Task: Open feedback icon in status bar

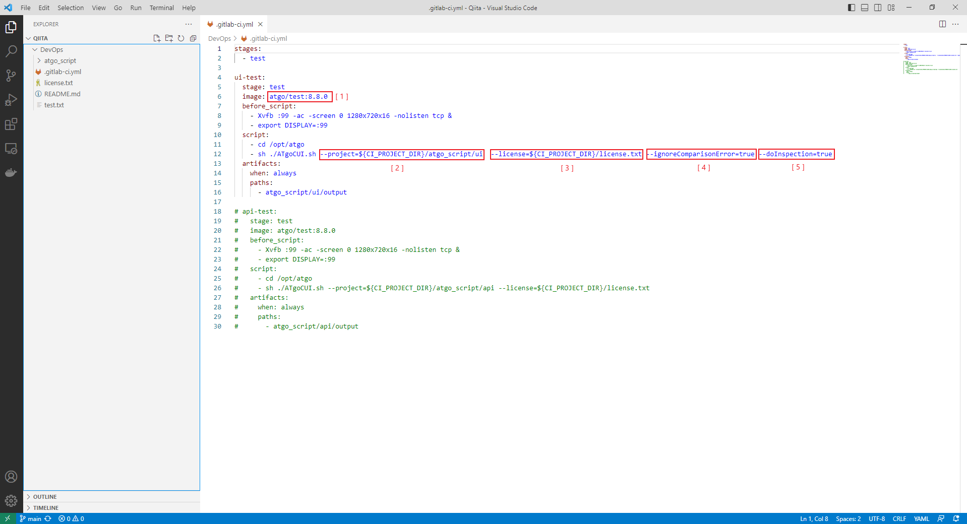Action: pyautogui.click(x=941, y=518)
